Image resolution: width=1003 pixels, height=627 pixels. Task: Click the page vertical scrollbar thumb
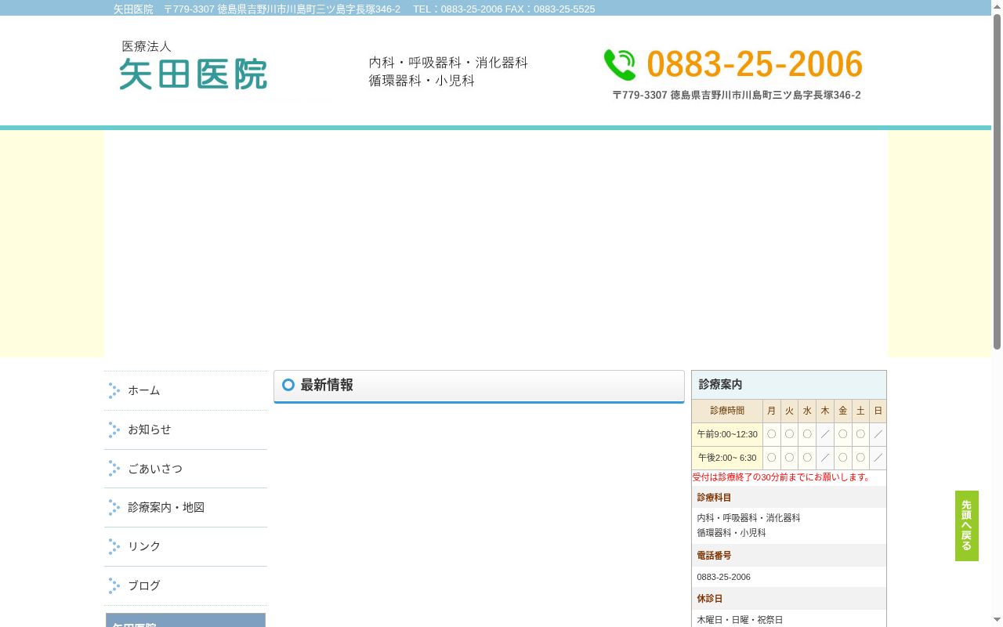(997, 180)
